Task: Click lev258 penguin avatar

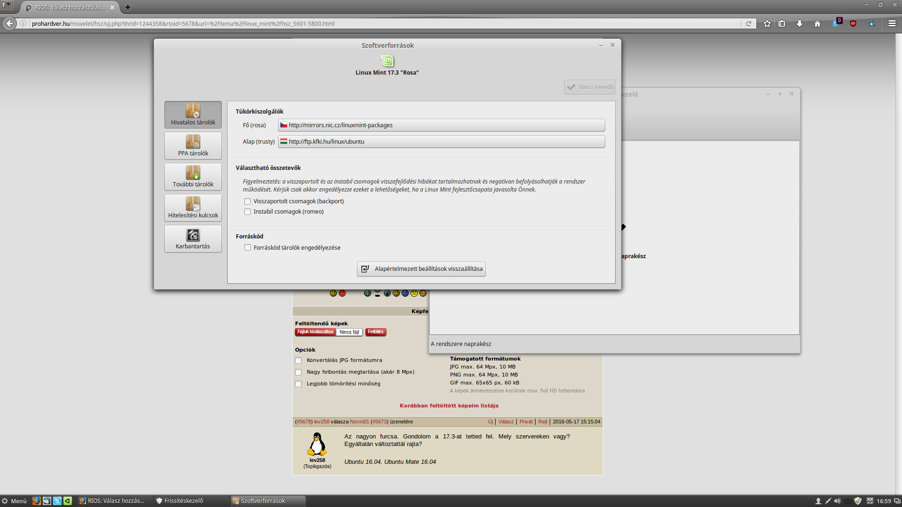Action: [317, 444]
